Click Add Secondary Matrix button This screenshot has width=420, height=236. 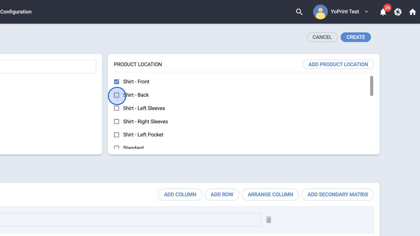tap(338, 195)
